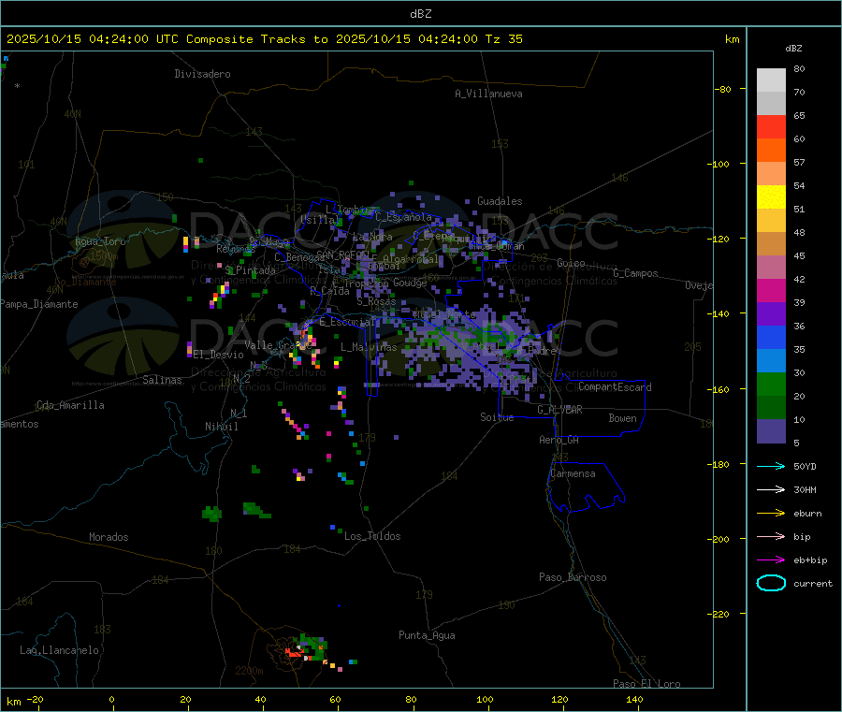Viewport: 842px width, 712px height.
Task: Click the Agua_Toro map label
Action: point(100,241)
